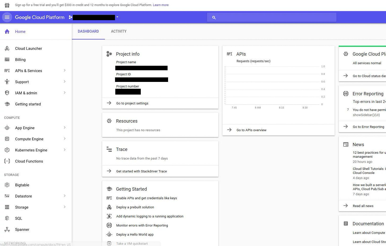Click inside the search bar
Viewport: 386px width, 246px height.
[271, 17]
